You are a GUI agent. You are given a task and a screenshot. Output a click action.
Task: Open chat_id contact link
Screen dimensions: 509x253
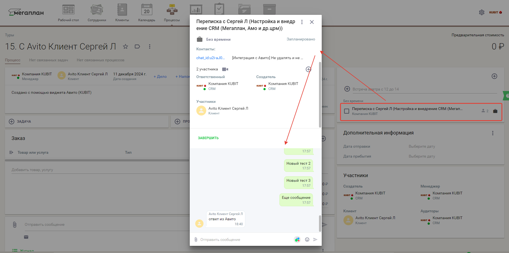click(210, 58)
